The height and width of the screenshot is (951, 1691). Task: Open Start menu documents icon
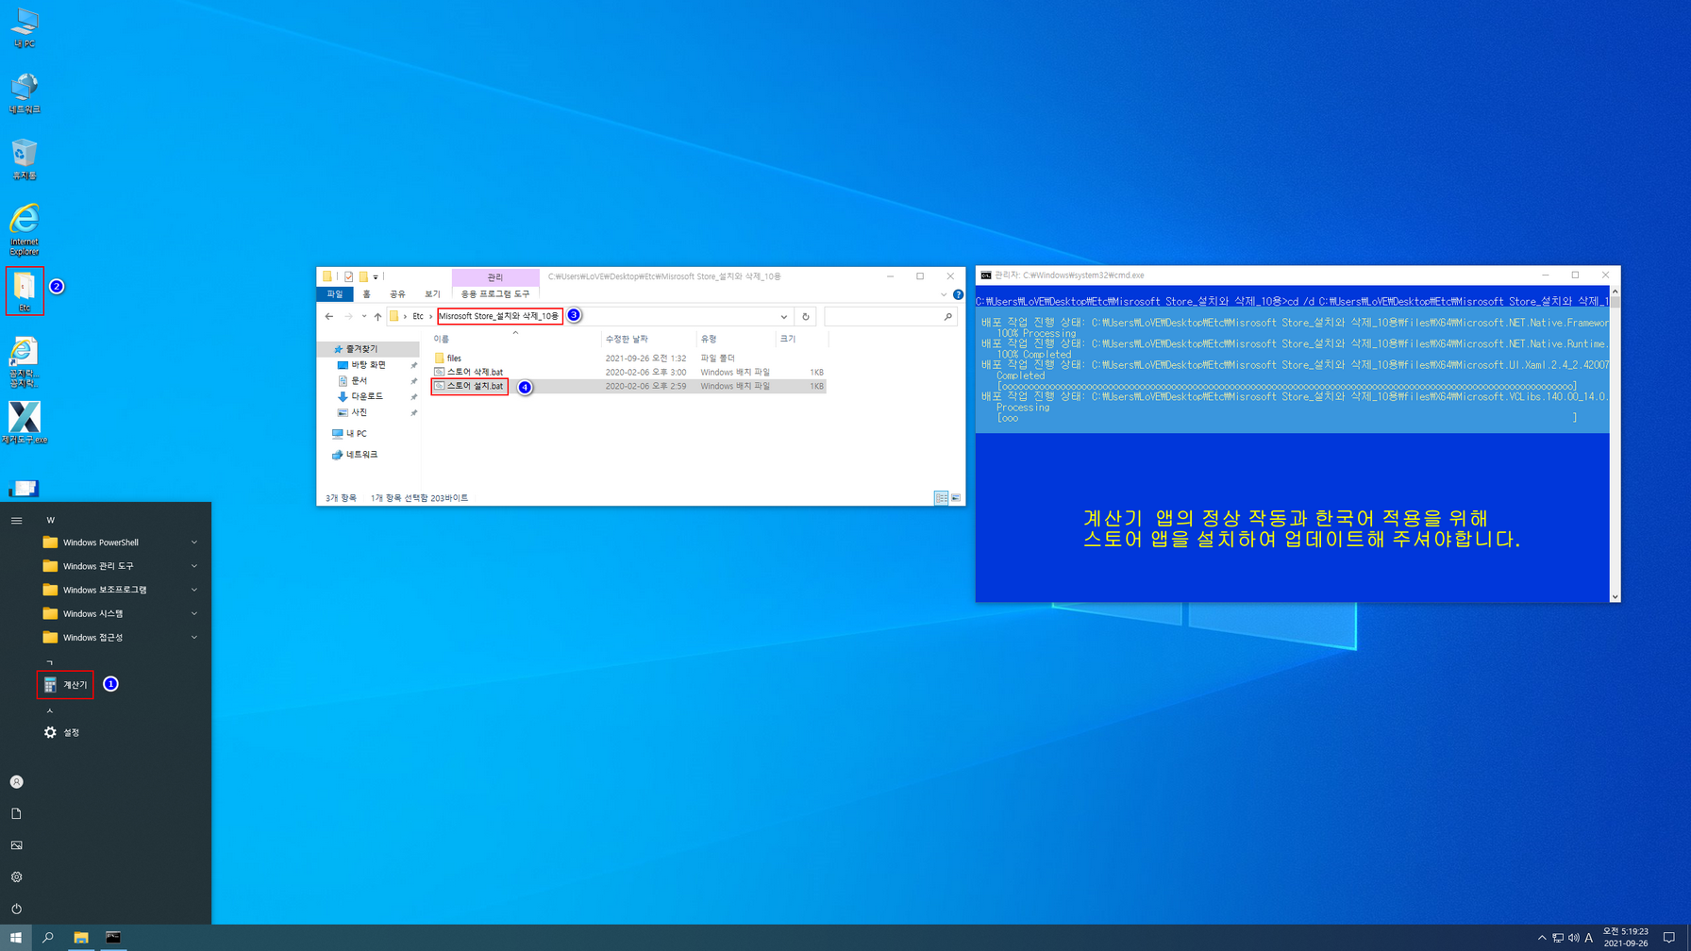tap(16, 813)
